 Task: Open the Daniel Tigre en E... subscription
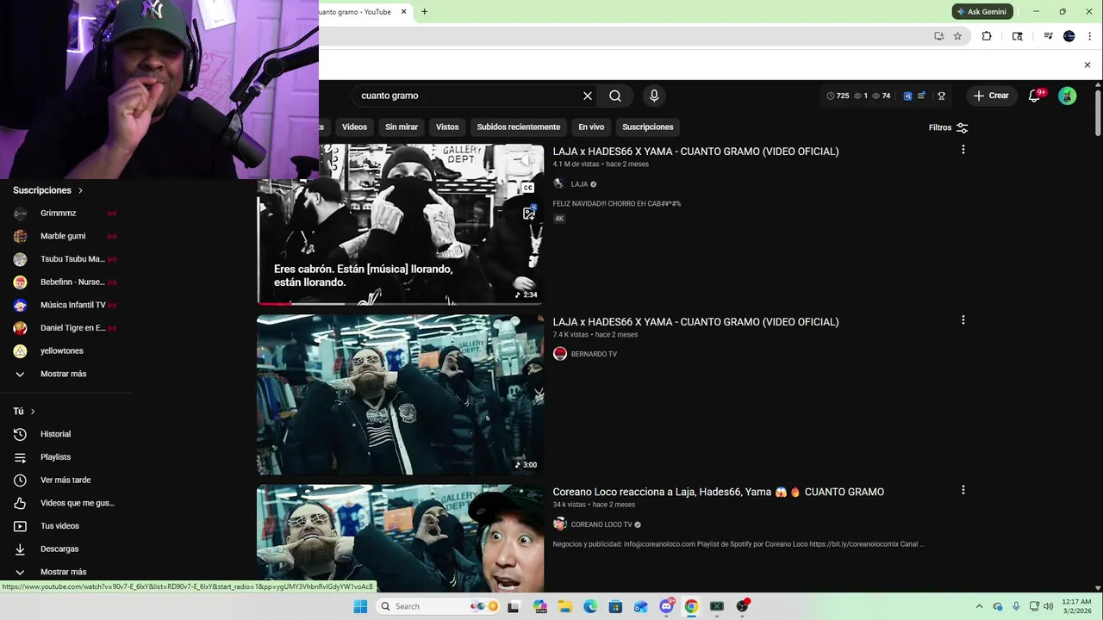coord(72,328)
